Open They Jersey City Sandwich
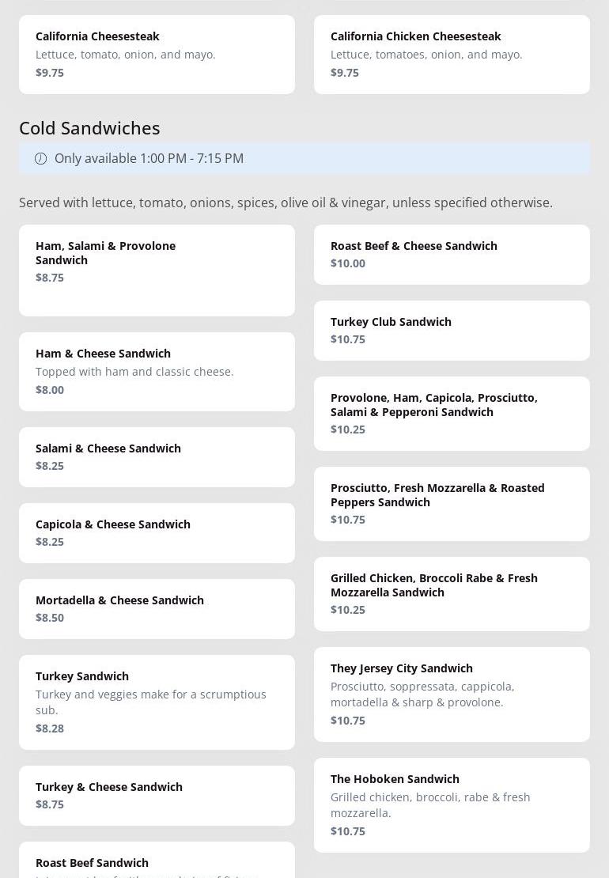609x878 pixels. (452, 694)
